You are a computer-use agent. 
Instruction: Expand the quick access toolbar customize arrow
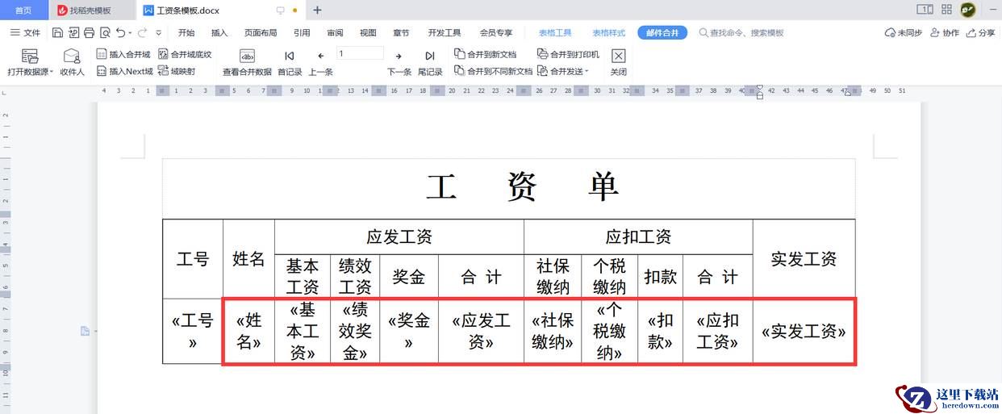click(x=158, y=33)
